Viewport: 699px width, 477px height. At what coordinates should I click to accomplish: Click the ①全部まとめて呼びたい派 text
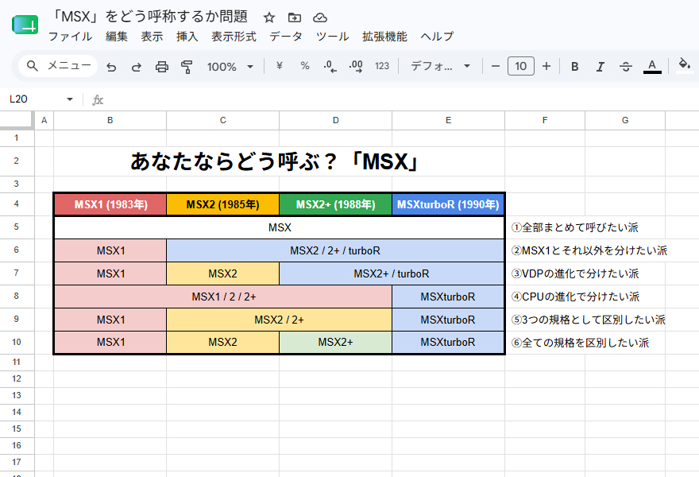click(x=575, y=227)
